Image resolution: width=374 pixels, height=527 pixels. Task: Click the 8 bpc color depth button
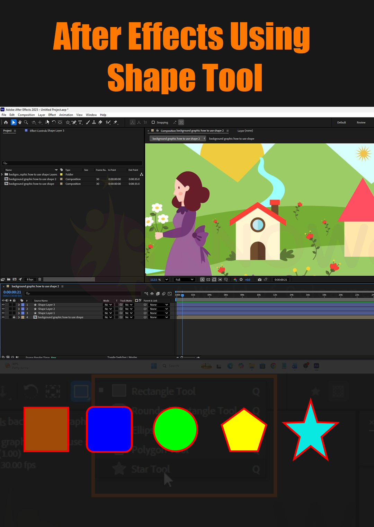coord(30,279)
